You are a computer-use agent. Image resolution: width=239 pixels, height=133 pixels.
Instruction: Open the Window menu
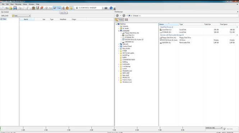[31, 4]
